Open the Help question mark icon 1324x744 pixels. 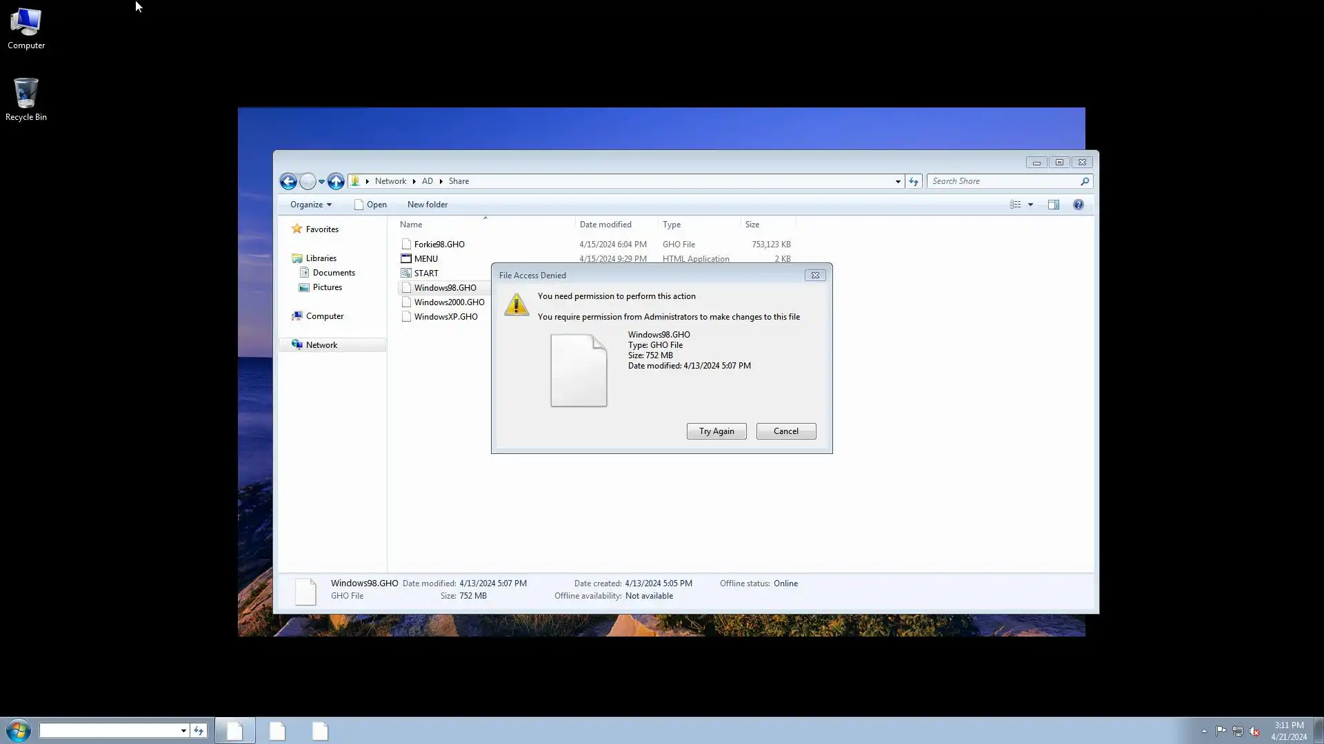pos(1078,205)
